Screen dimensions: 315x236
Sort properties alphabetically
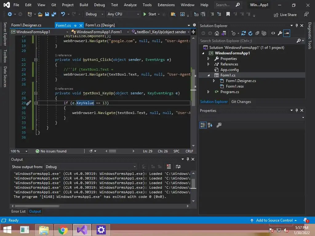pos(210,125)
